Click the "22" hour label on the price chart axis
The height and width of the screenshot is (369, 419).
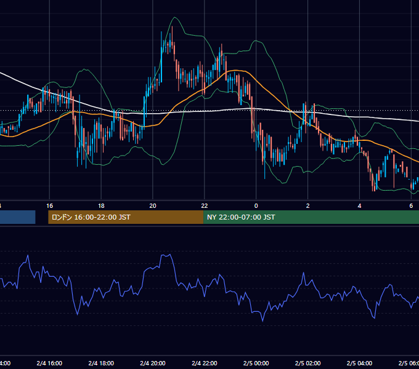coord(205,206)
